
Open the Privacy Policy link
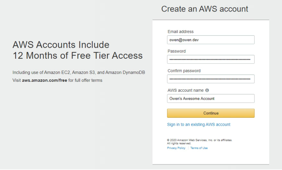[x=176, y=148]
